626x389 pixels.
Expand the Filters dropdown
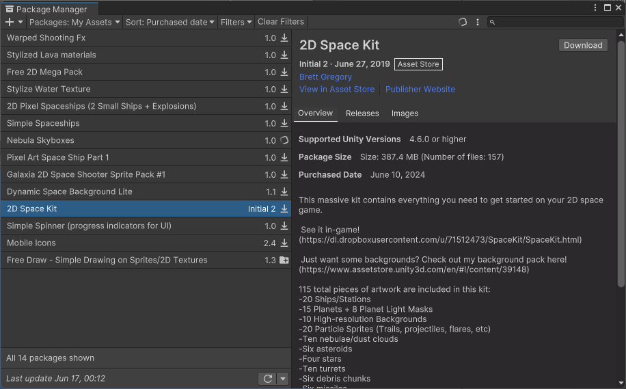[x=236, y=22]
